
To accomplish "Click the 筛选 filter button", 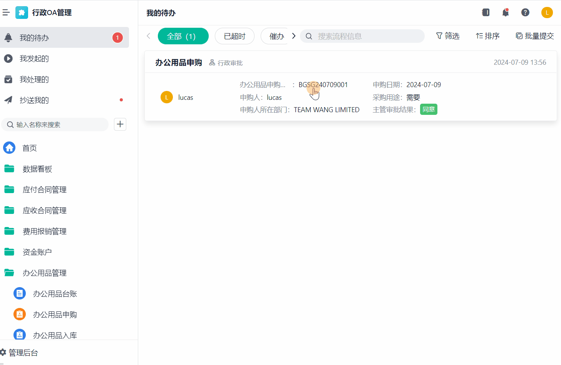I will [448, 36].
